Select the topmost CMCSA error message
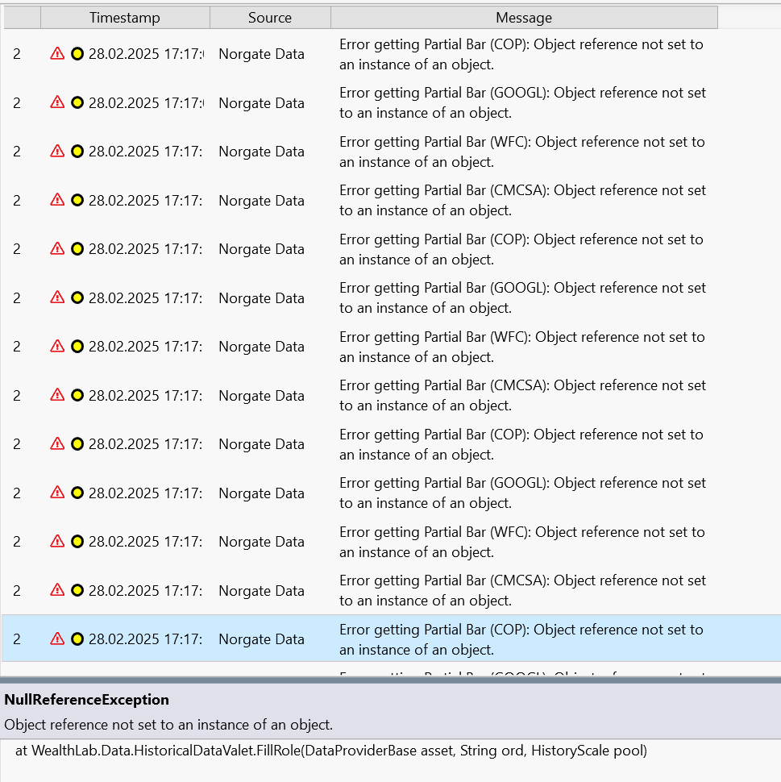Viewport: 781px width, 782px height. point(521,201)
